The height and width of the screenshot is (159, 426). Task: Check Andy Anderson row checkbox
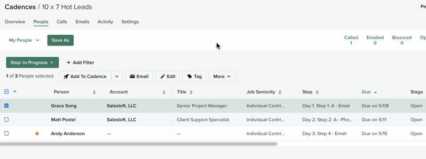(7, 133)
